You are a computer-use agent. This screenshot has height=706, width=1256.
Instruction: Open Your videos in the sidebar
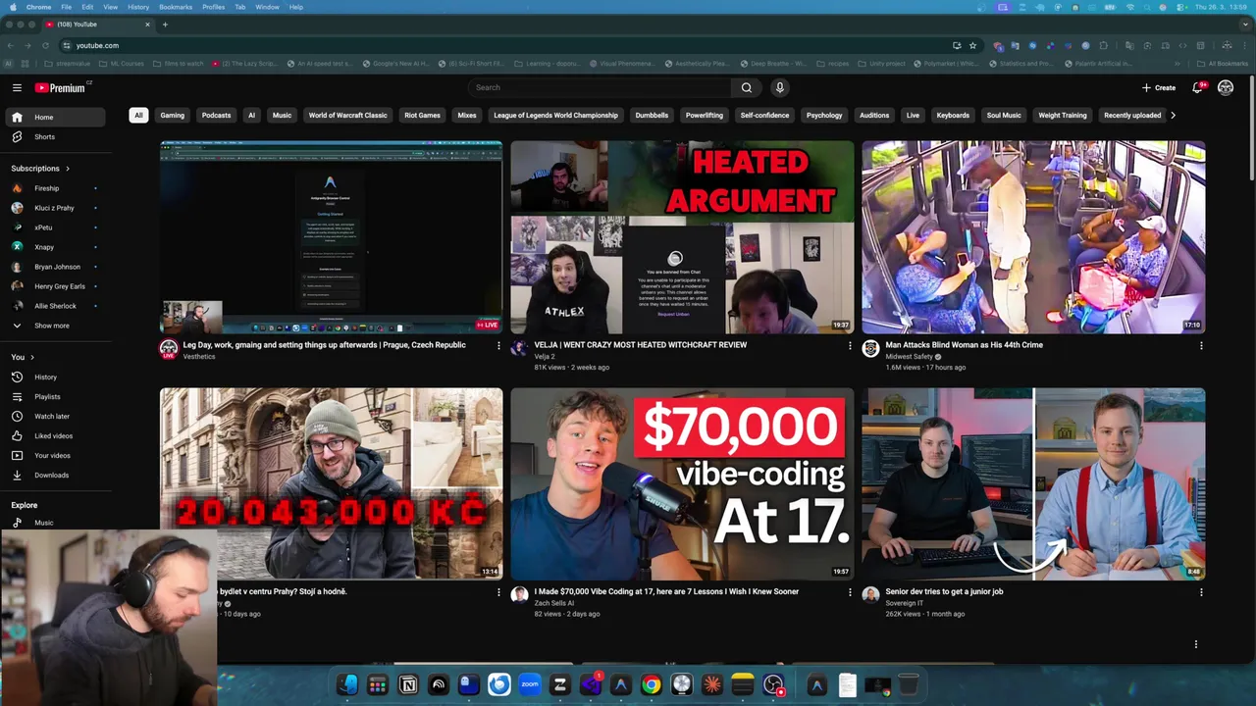pyautogui.click(x=53, y=455)
